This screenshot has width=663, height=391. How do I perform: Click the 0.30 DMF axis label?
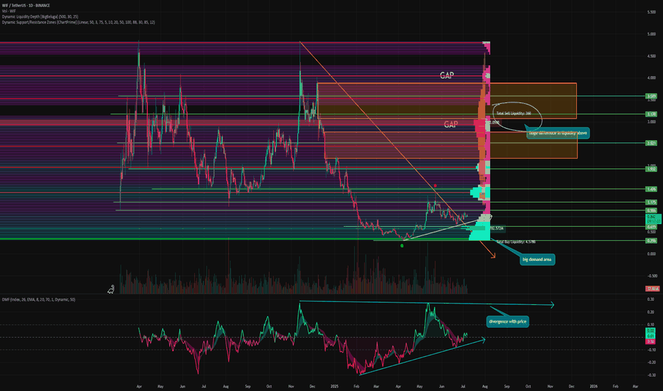pos(651,299)
